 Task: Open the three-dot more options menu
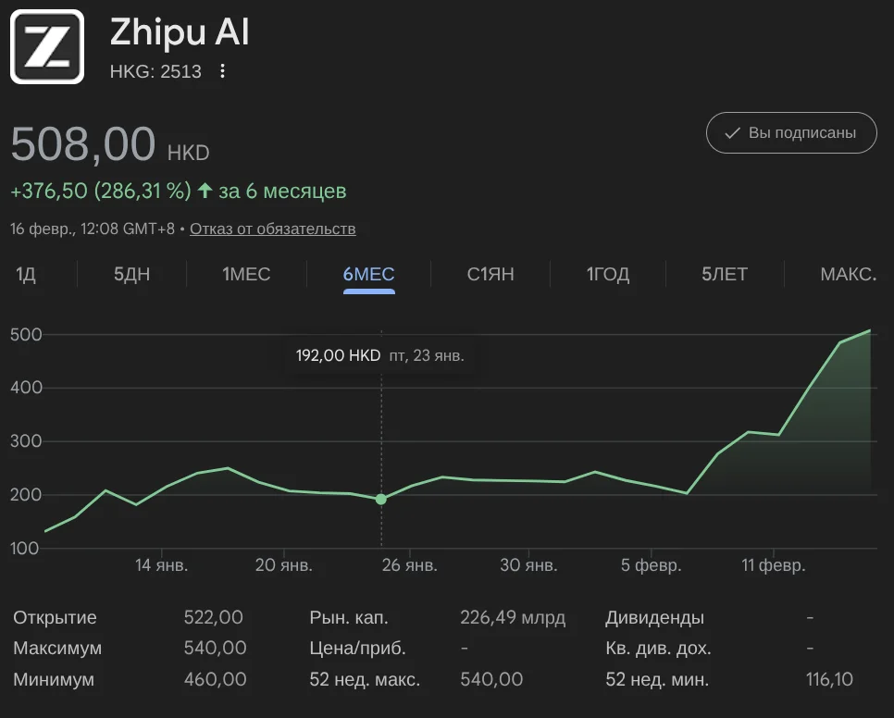(222, 71)
